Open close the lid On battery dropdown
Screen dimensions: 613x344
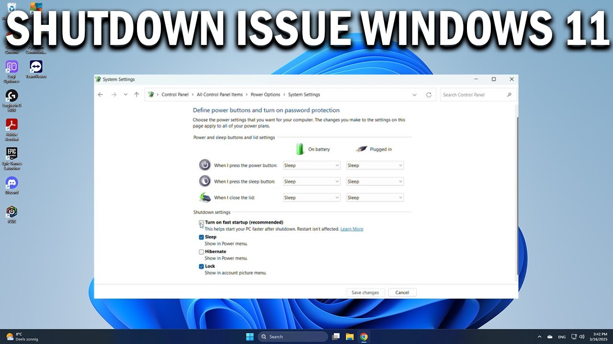tap(311, 197)
